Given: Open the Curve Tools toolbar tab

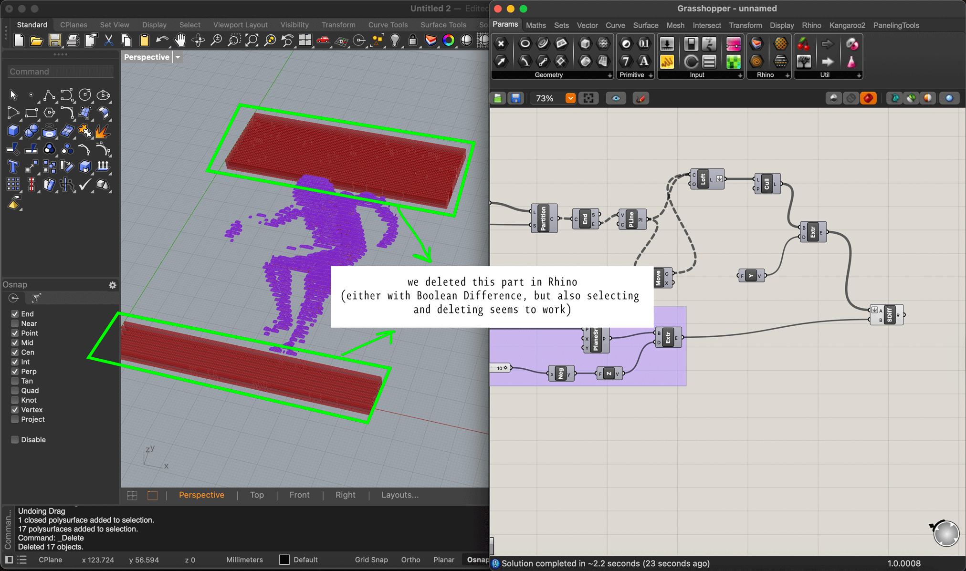Looking at the screenshot, I should click(x=388, y=25).
